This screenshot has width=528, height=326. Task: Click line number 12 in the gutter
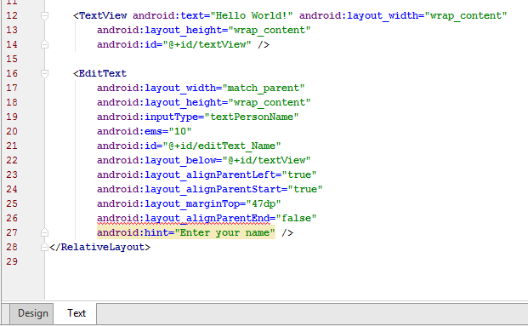coord(12,15)
